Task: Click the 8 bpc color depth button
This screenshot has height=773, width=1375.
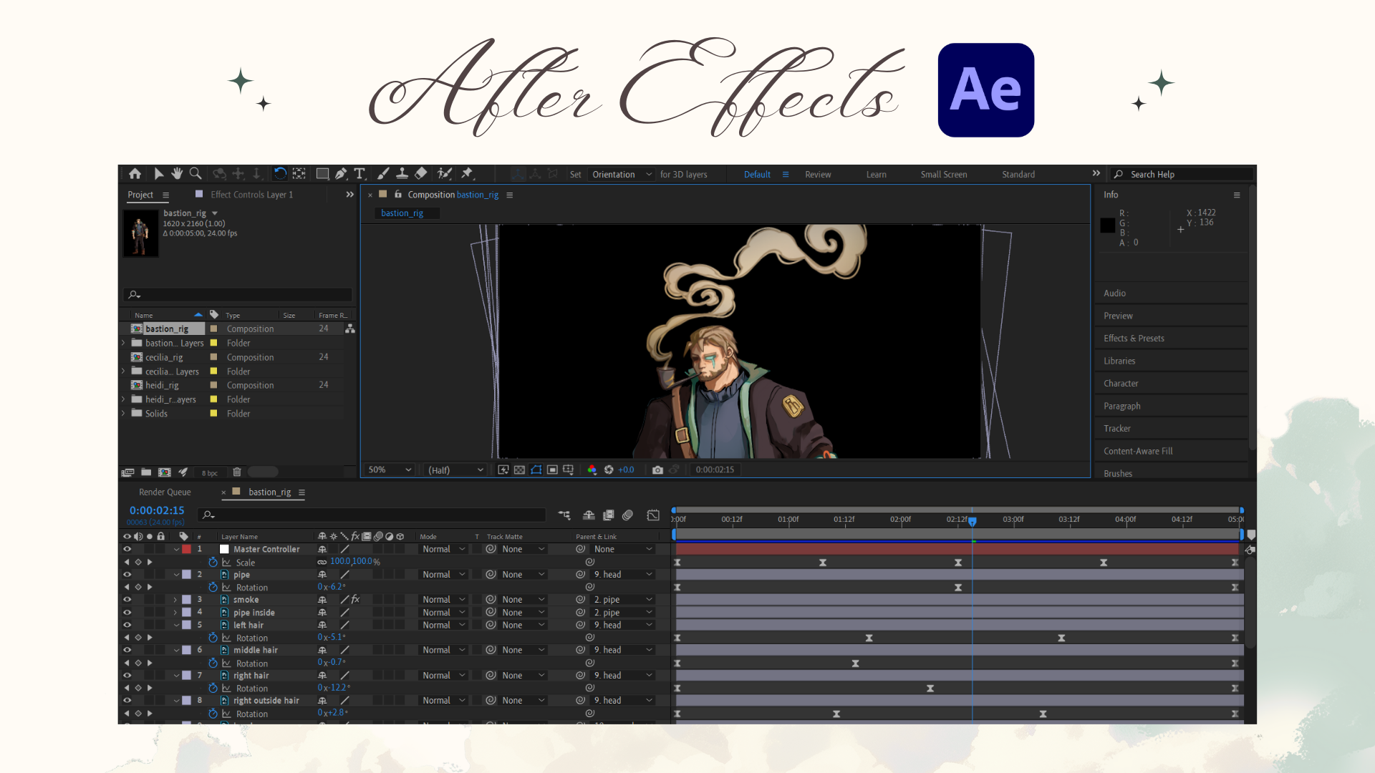Action: pos(210,473)
